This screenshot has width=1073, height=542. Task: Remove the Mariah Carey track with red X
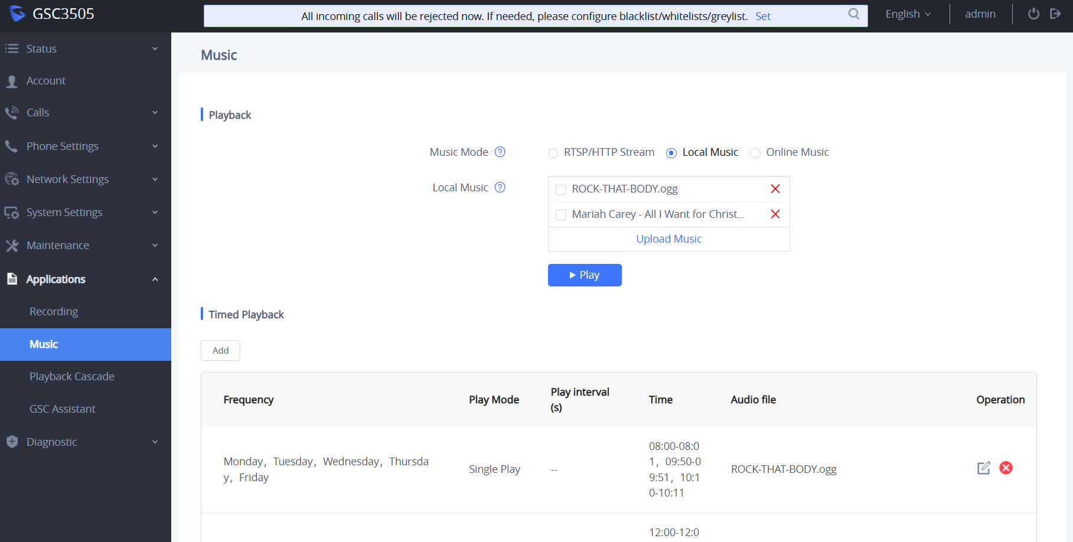click(x=775, y=214)
